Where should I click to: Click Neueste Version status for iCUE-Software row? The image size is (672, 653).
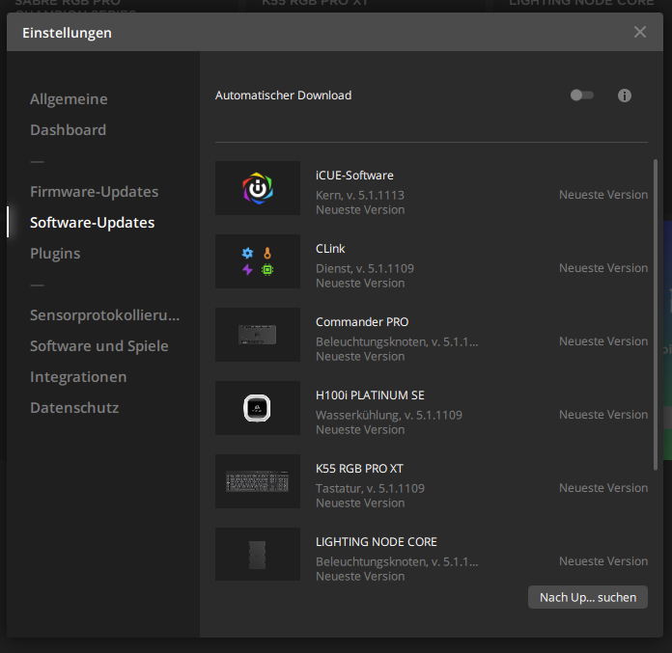(x=603, y=195)
